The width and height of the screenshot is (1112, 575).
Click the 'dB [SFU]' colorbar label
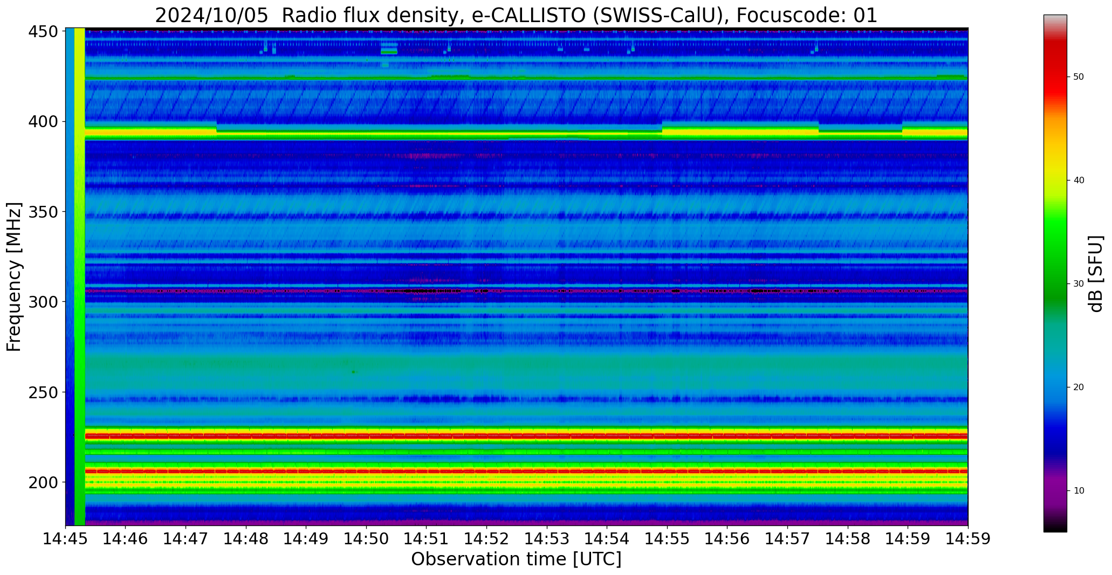point(1095,273)
